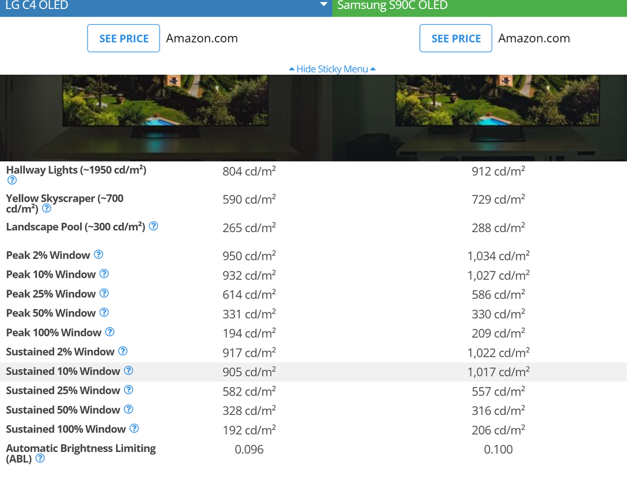The width and height of the screenshot is (627, 486).
Task: Select the Hallway Lights row label
Action: (x=76, y=170)
